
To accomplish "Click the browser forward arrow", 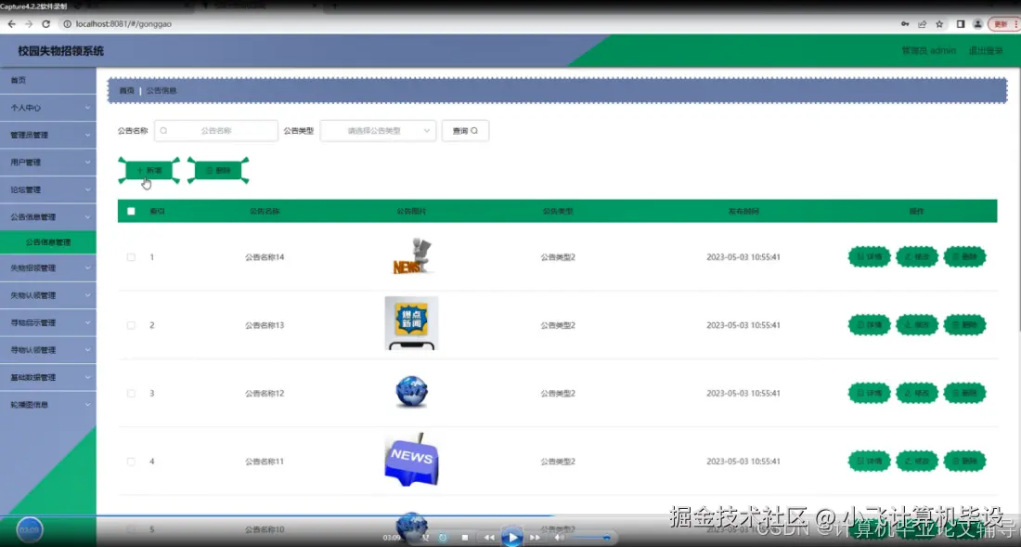I will click(29, 24).
